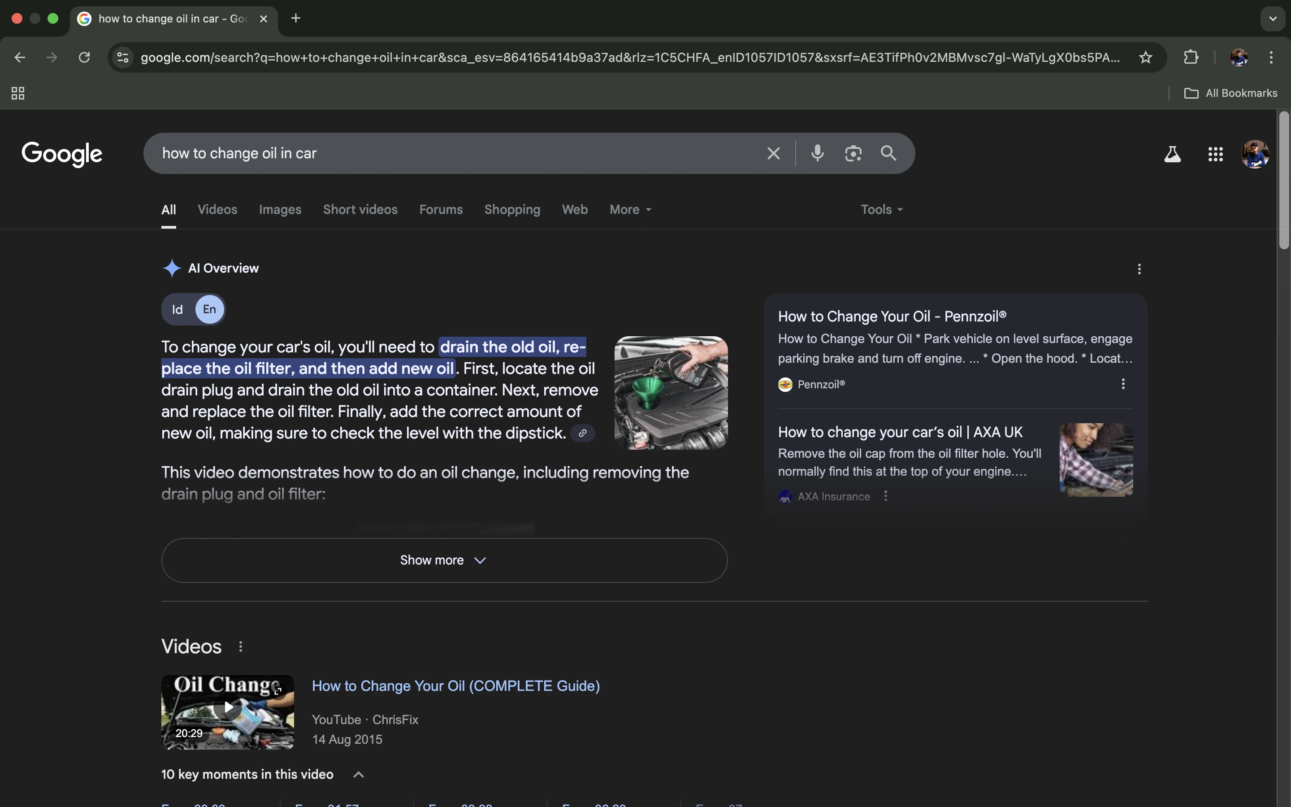Open a new browser tab
The height and width of the screenshot is (807, 1291).
click(295, 18)
